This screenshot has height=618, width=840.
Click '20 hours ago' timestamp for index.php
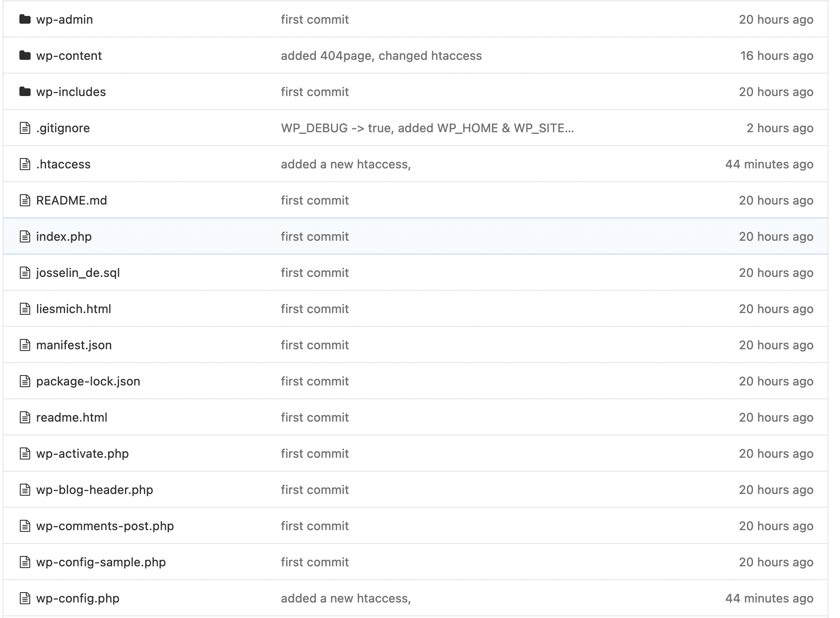coord(776,237)
